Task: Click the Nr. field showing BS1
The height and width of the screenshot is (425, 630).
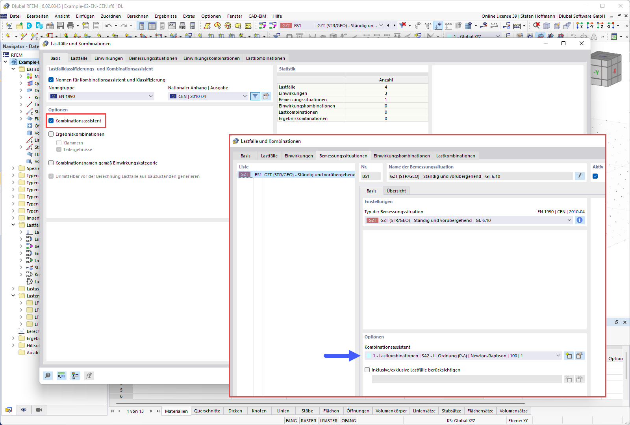Action: [x=371, y=176]
